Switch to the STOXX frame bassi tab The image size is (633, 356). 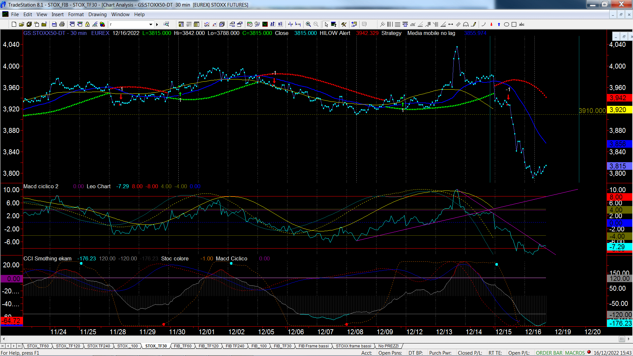[x=353, y=346]
